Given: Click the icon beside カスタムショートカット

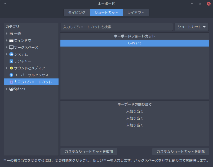Looking at the screenshot, I should pos(11,82).
